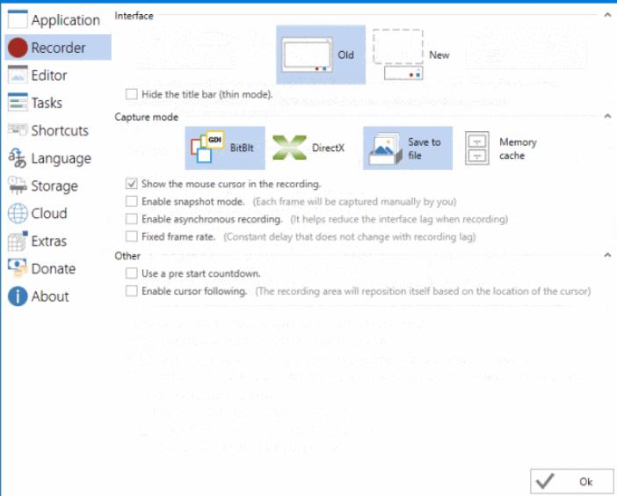Viewport: 617px width, 496px height.
Task: Open the Application settings icon in sidebar
Action: tap(18, 19)
